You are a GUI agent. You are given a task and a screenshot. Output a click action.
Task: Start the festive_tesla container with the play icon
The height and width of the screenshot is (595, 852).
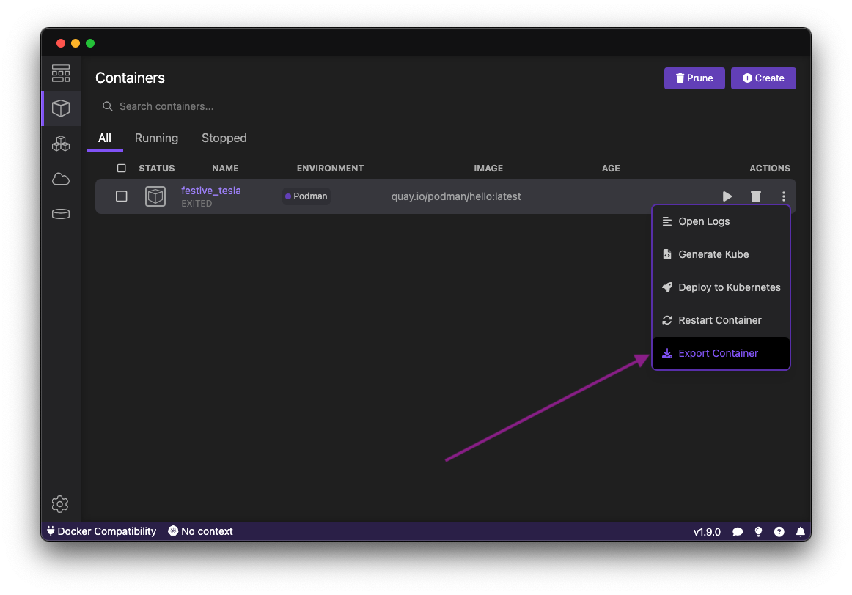click(727, 196)
